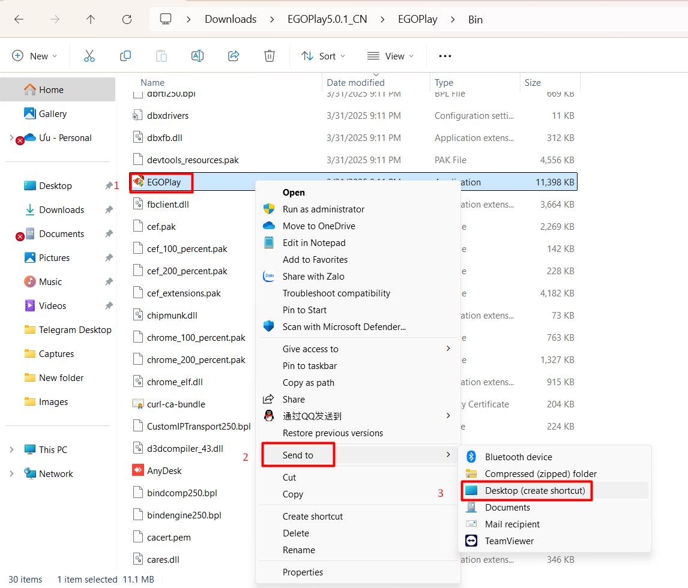The height and width of the screenshot is (588, 688).
Task: Click the Copy icon in toolbar
Action: tap(125, 56)
